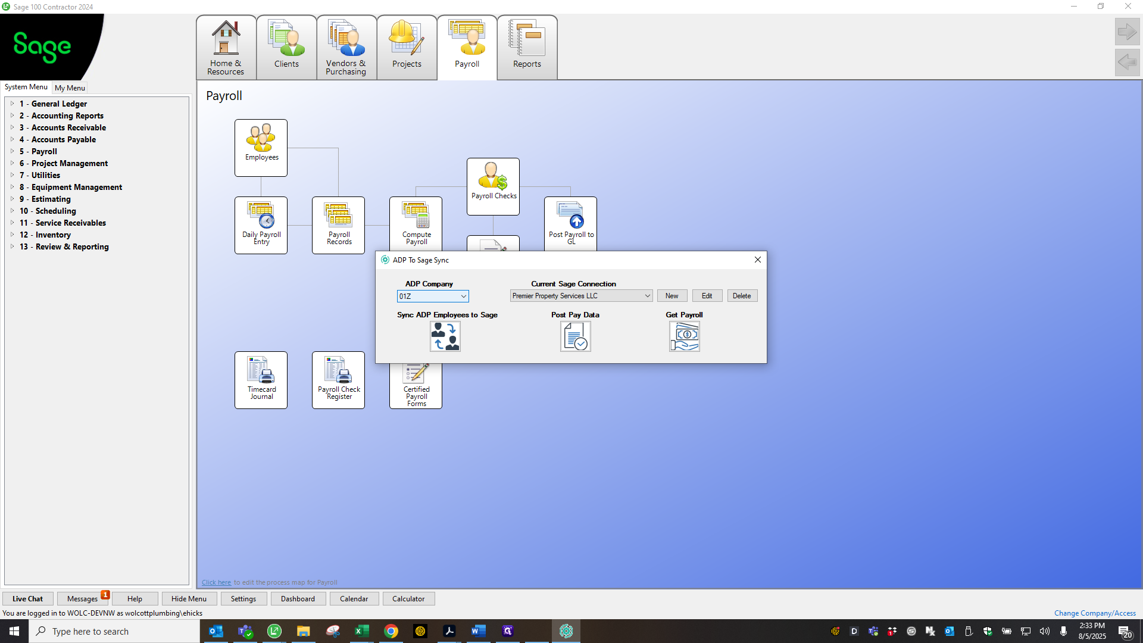Open Excel from the taskbar
This screenshot has width=1143, height=643.
[x=361, y=631]
